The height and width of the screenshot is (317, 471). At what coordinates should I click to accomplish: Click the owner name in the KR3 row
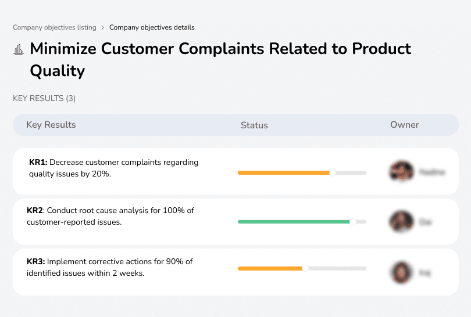424,273
